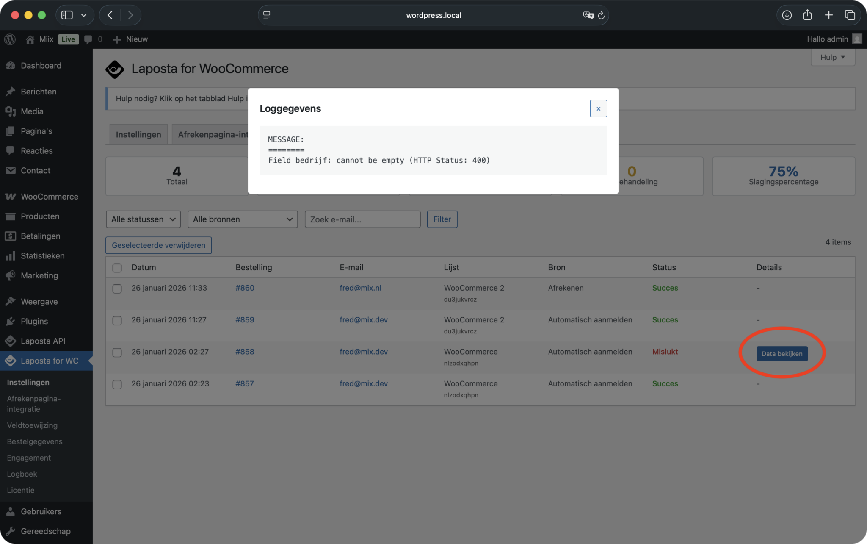Click the Marketing megaphone icon

pos(11,275)
